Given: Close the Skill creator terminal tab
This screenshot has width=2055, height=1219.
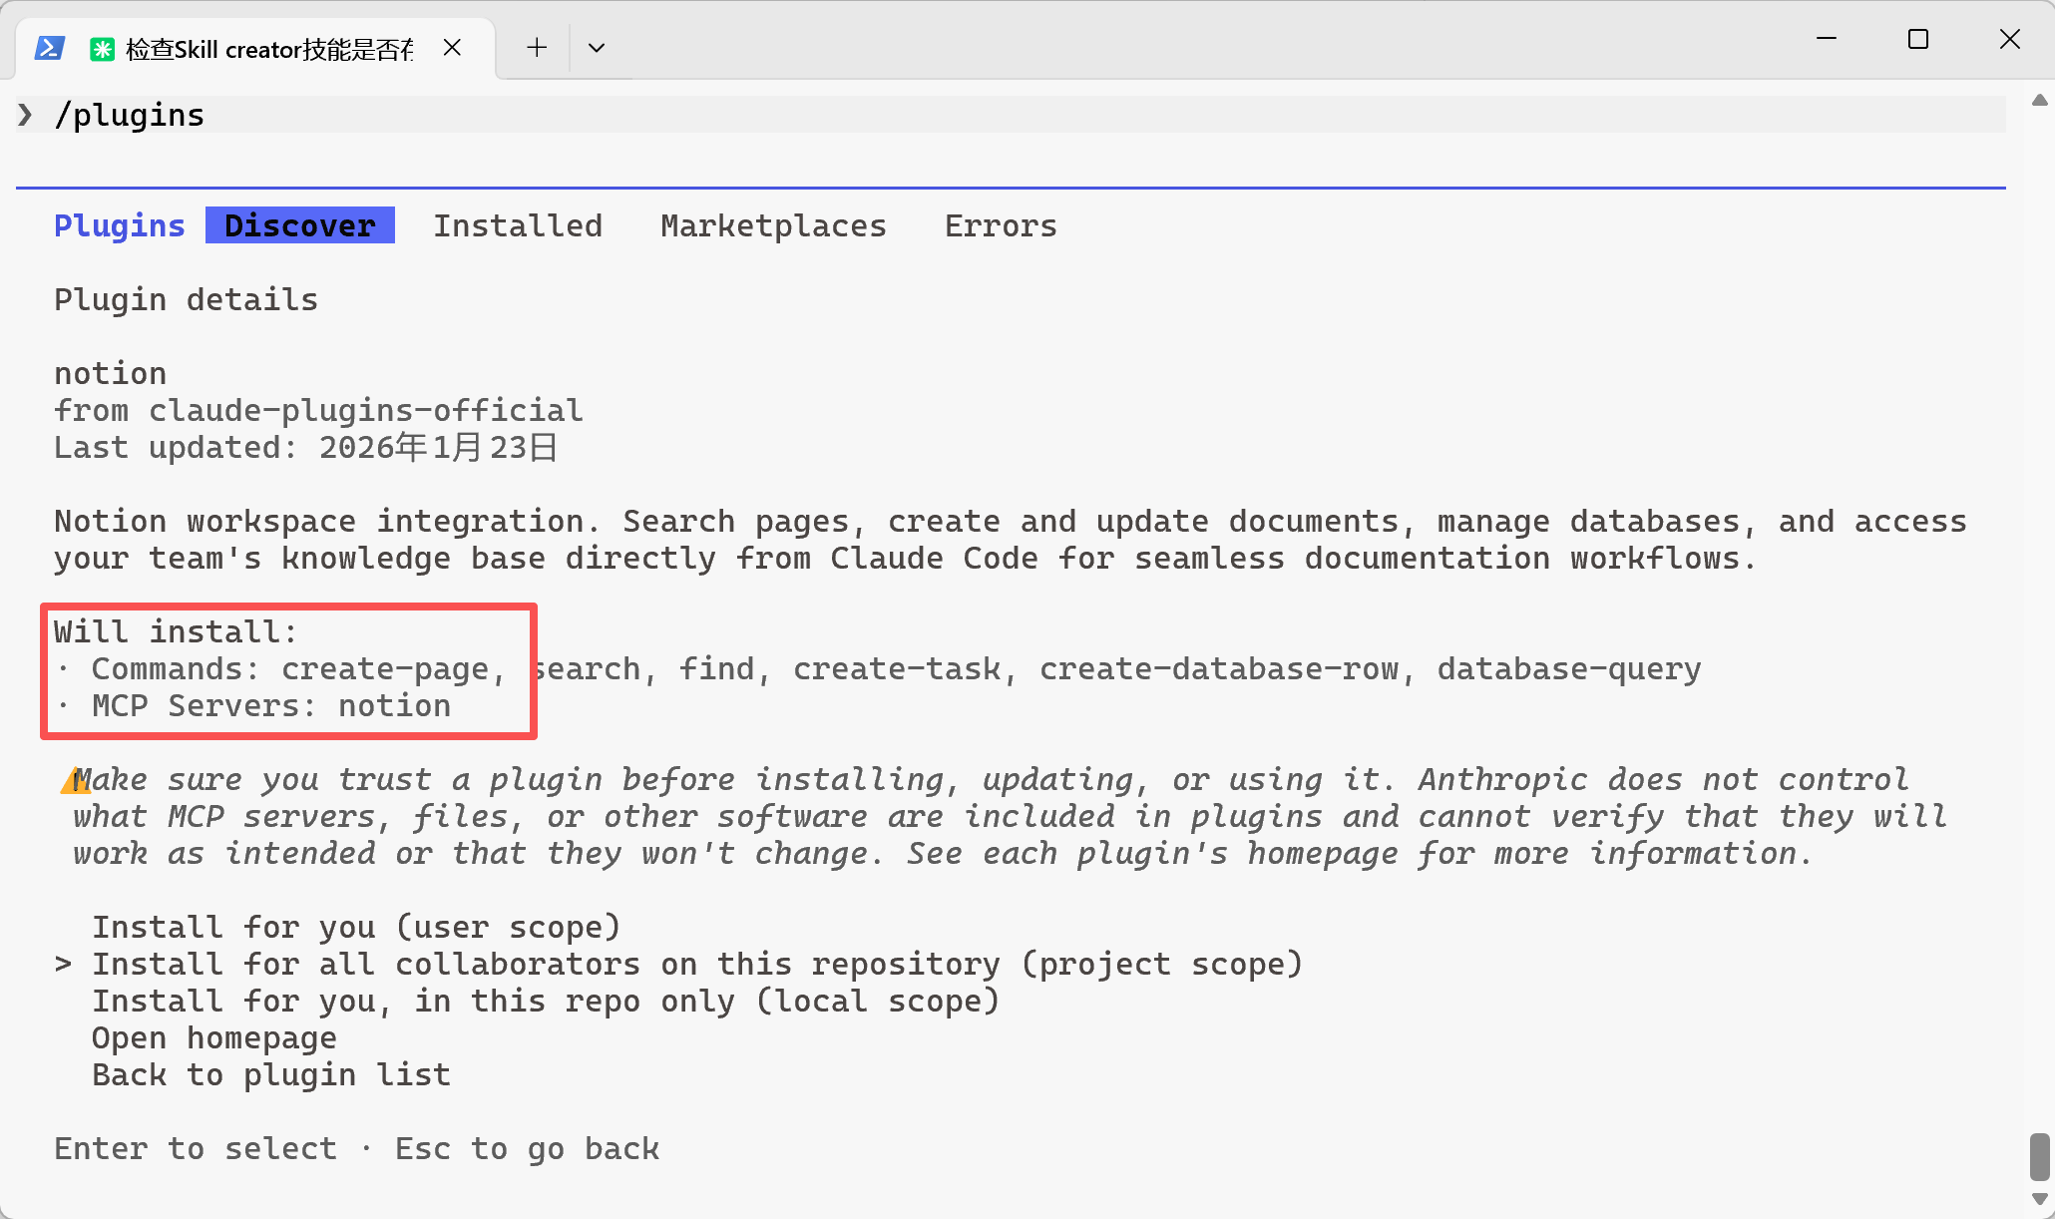Looking at the screenshot, I should pos(452,47).
